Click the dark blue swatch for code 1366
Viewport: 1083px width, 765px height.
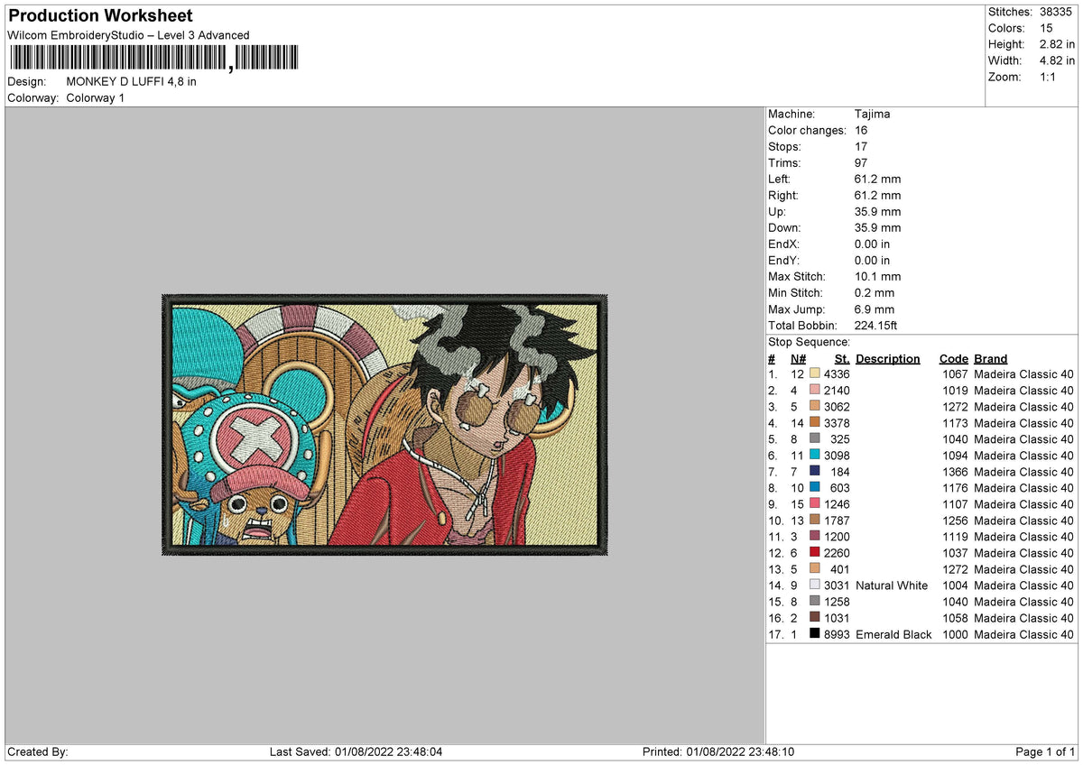pos(815,472)
